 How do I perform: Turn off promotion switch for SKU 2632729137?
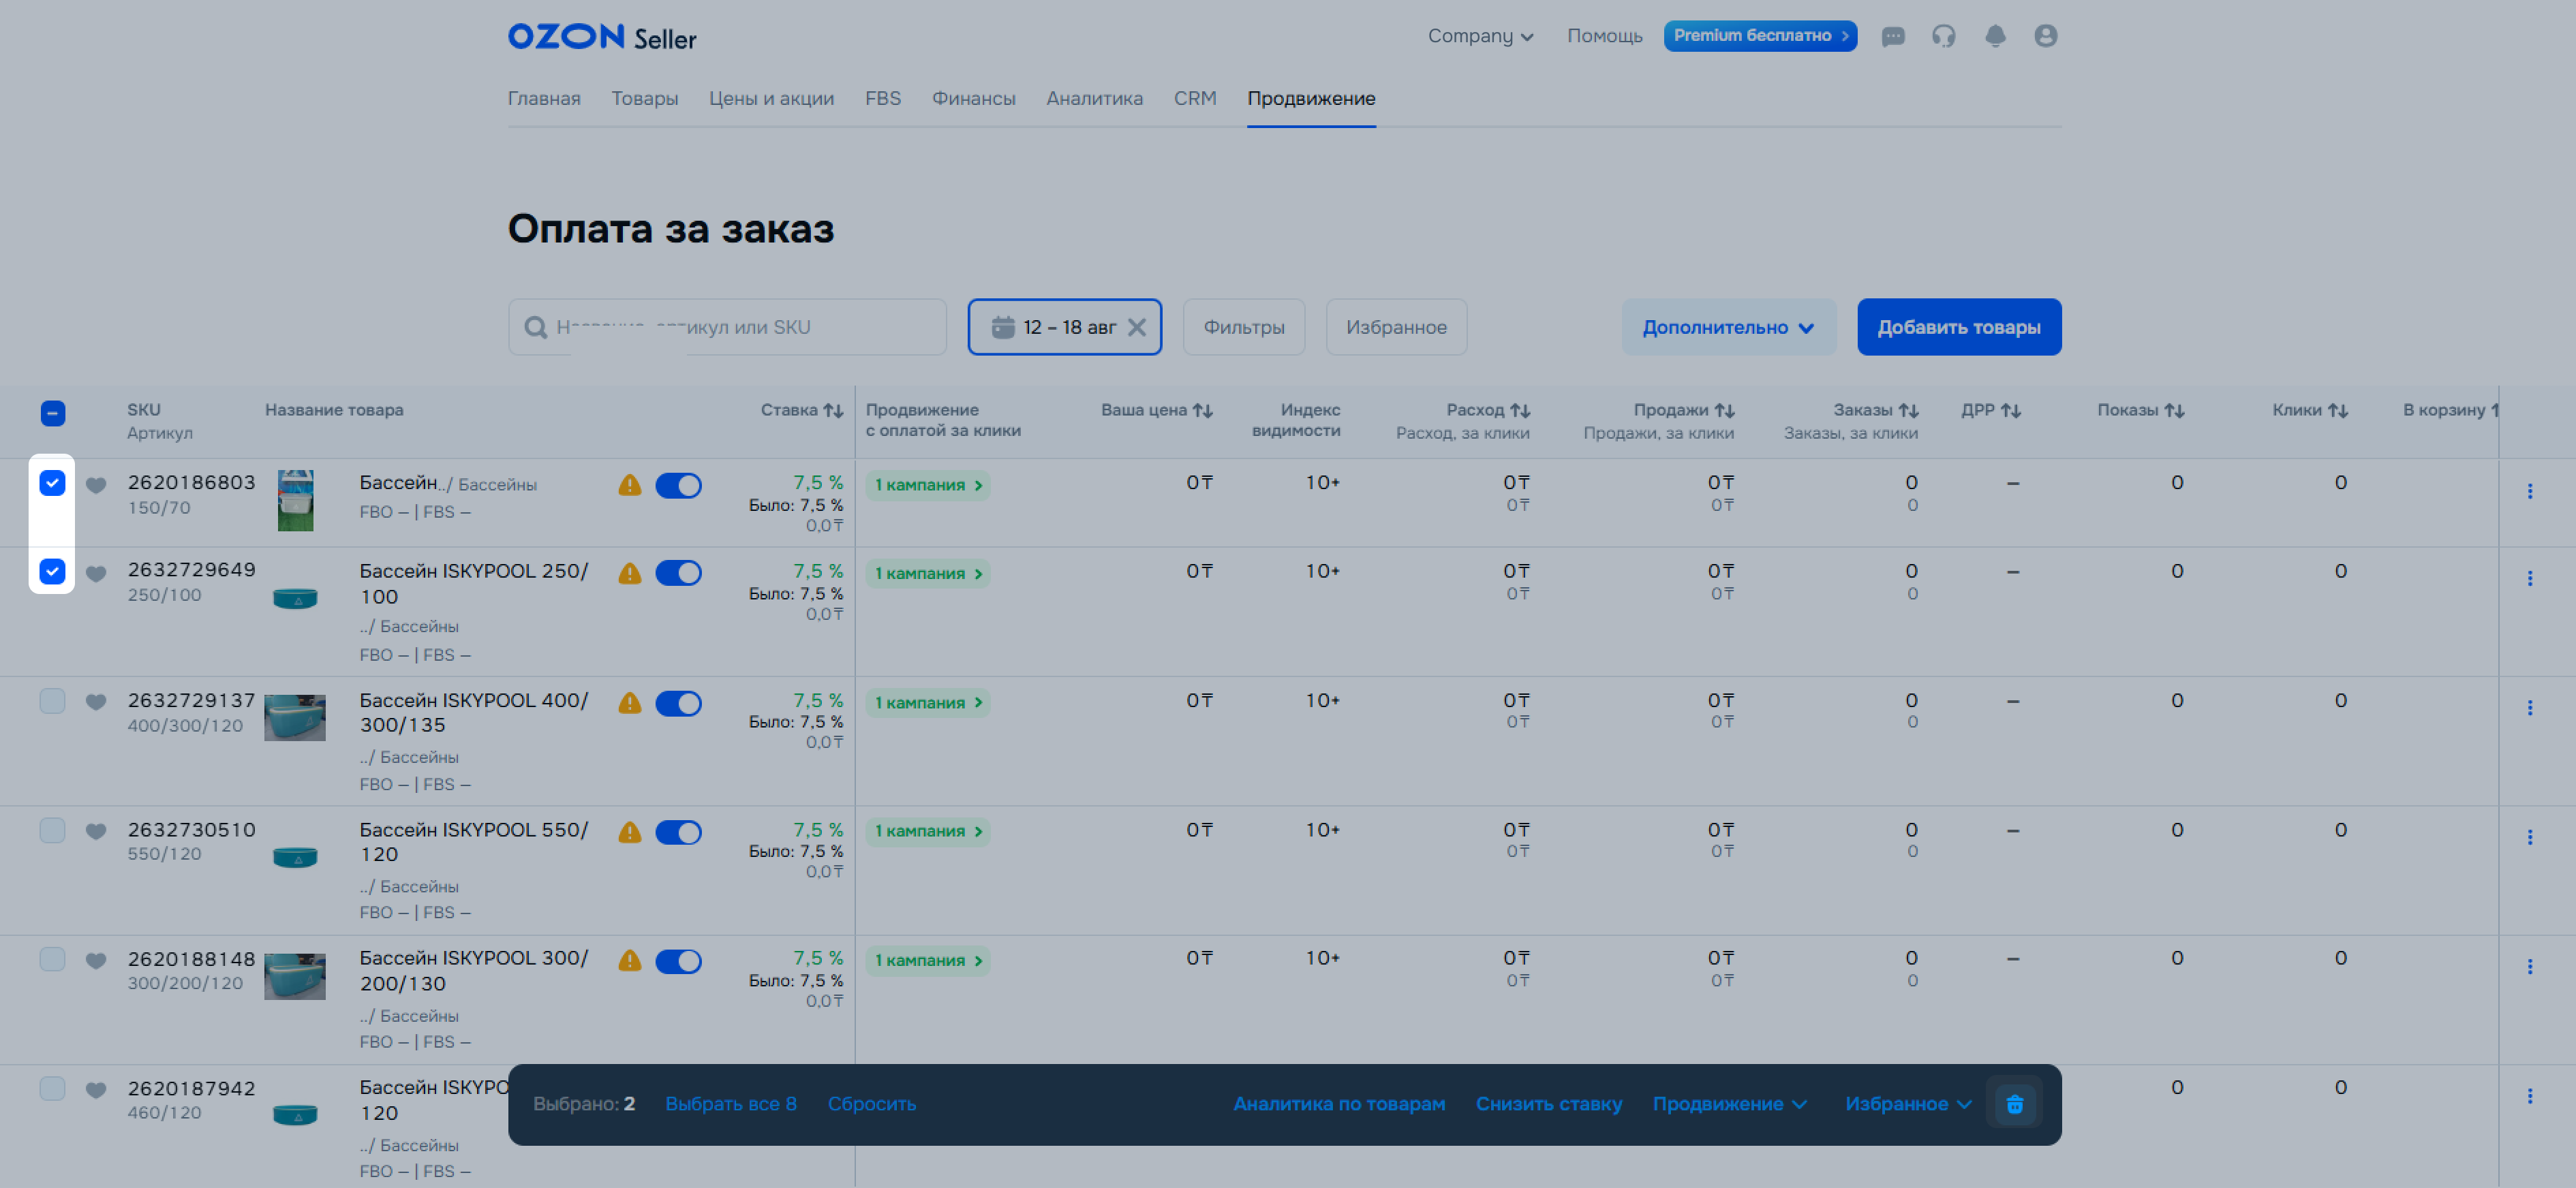678,704
